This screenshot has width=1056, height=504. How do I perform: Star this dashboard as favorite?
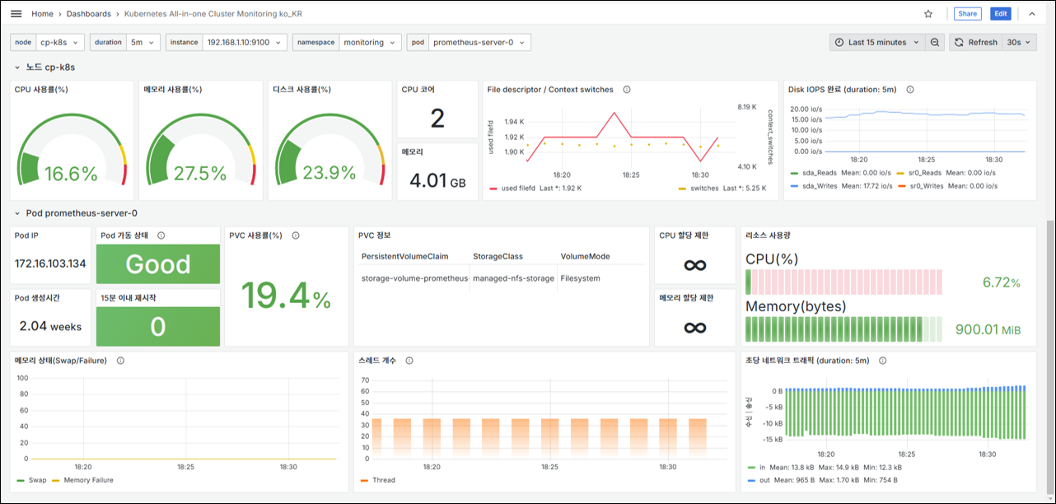point(928,14)
